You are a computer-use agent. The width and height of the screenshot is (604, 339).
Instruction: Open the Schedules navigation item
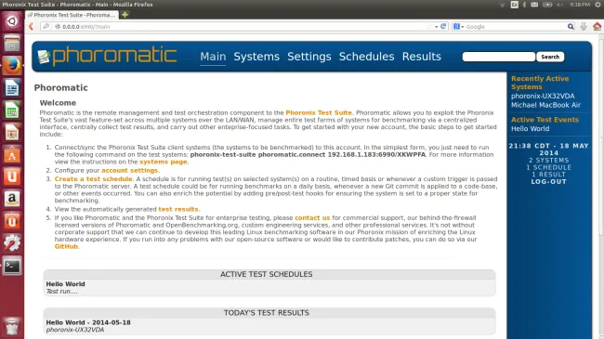tap(366, 57)
